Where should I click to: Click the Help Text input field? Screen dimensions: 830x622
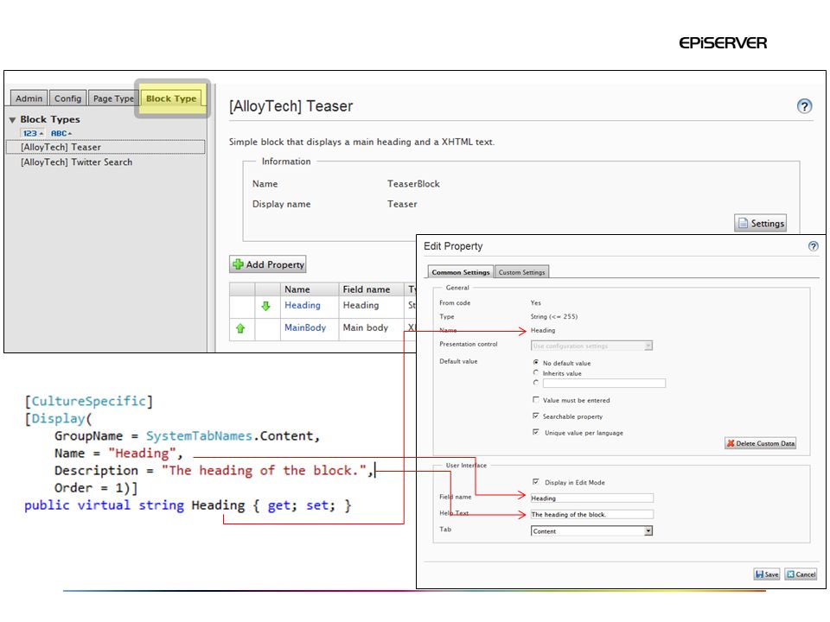591,515
